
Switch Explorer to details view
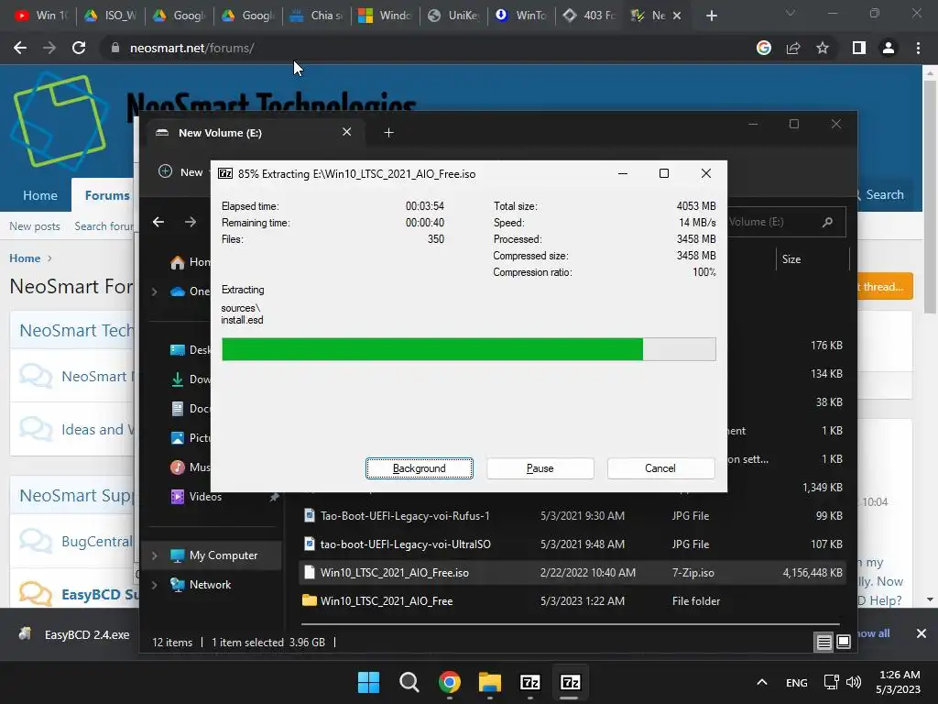coord(823,643)
